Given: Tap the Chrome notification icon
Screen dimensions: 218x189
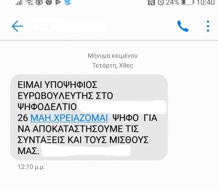Looking at the screenshot, I should tap(49, 2).
